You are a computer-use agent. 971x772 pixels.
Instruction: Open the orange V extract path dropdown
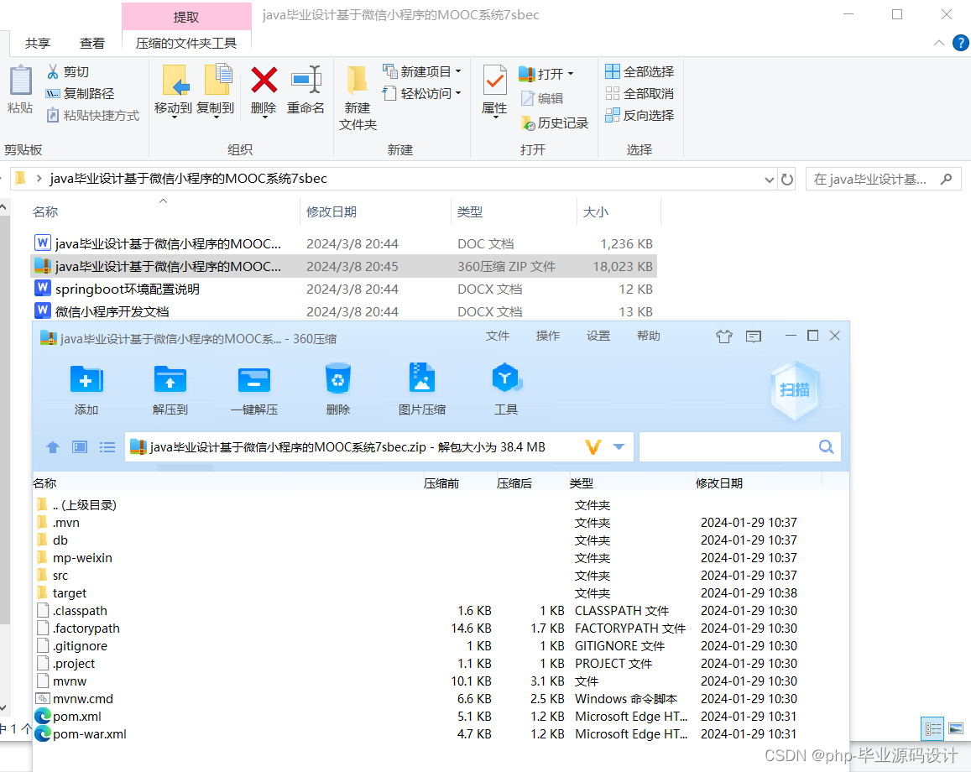(595, 446)
